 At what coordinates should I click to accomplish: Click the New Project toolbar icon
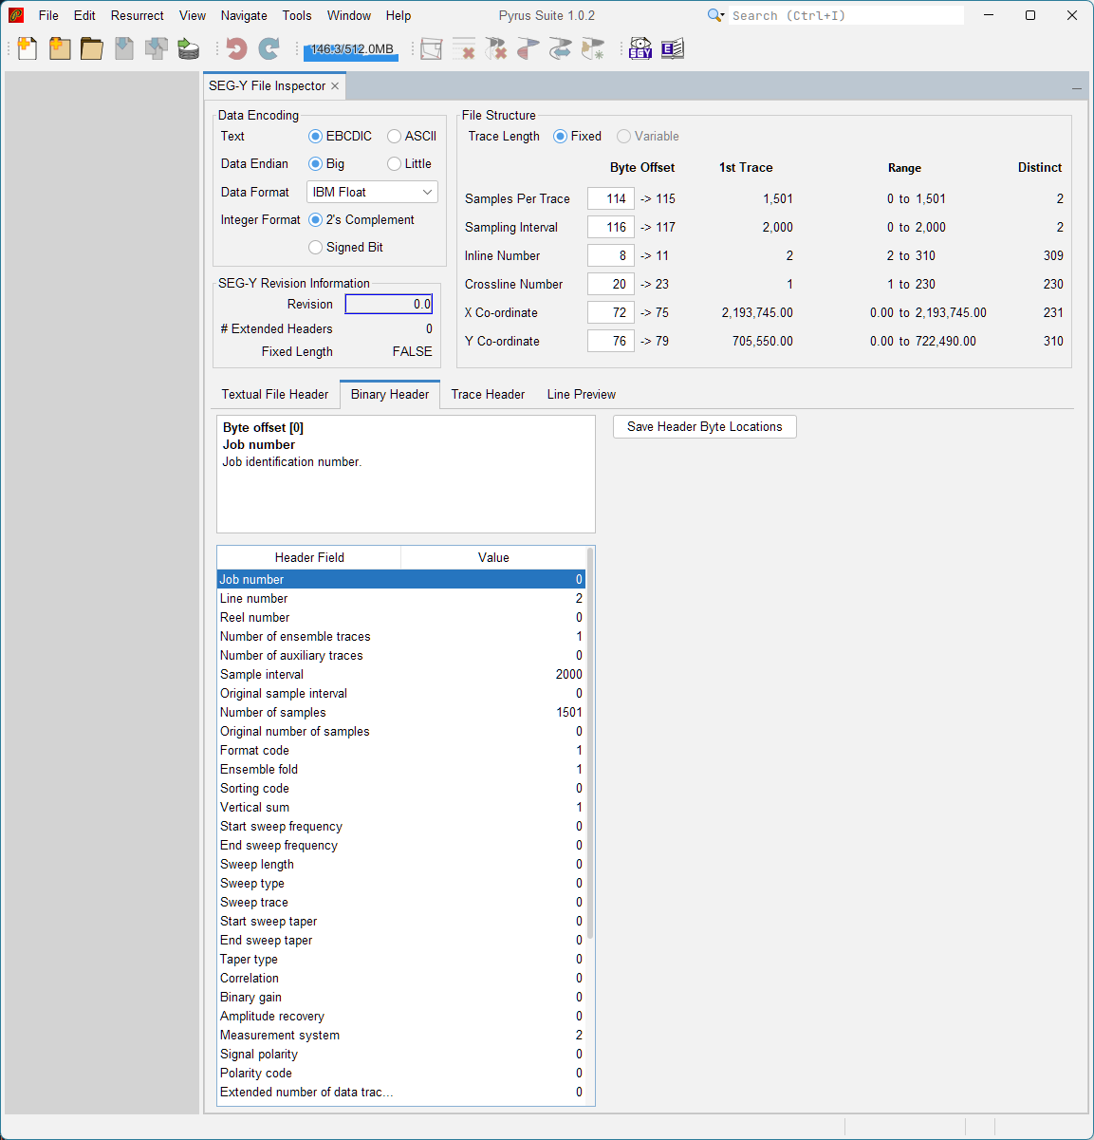[60, 48]
